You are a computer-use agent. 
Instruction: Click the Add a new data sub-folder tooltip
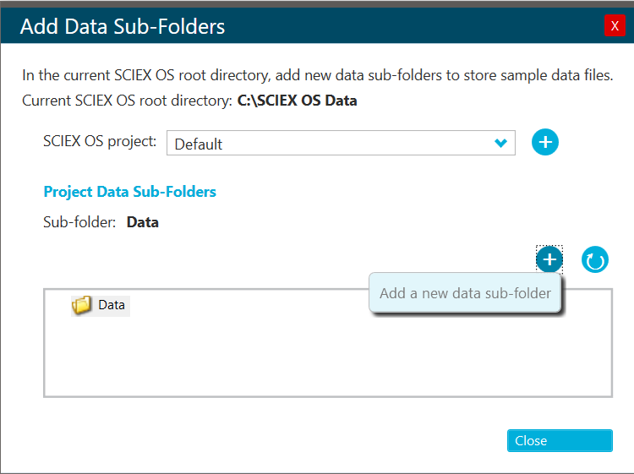coord(465,294)
